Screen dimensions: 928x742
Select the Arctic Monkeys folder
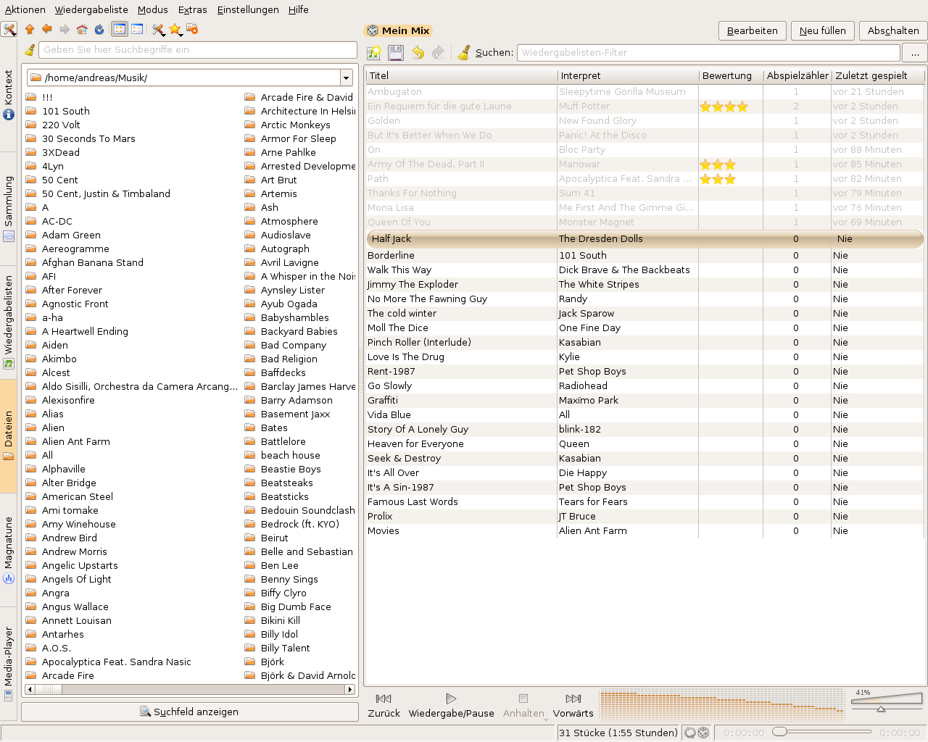point(287,125)
